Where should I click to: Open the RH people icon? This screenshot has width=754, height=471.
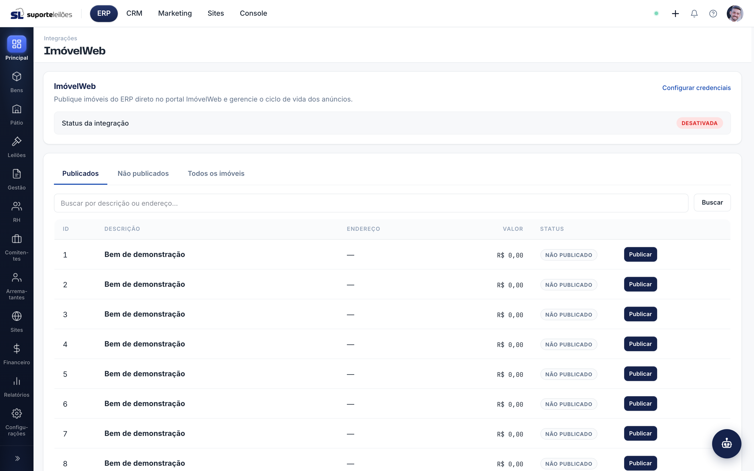point(16,206)
